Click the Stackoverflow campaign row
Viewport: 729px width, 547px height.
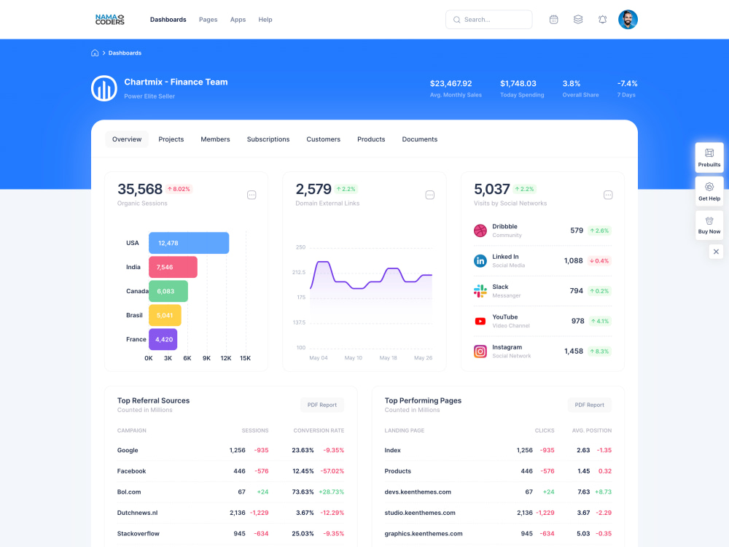click(x=230, y=534)
